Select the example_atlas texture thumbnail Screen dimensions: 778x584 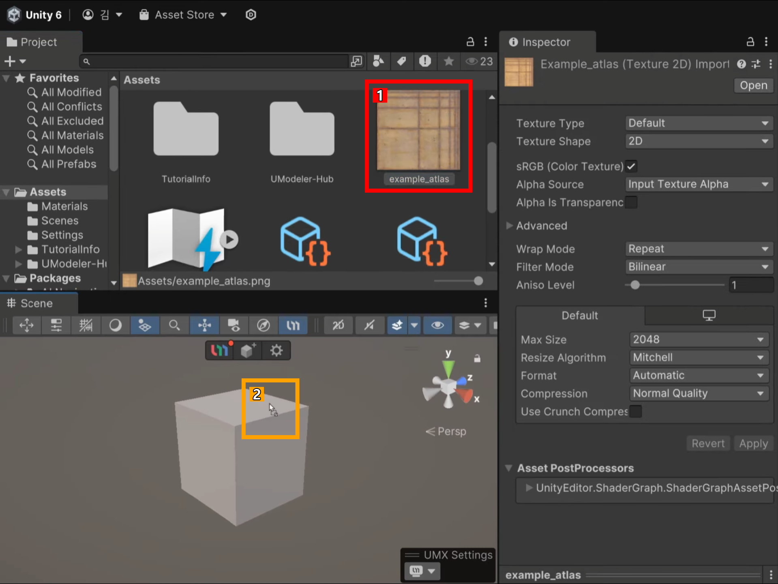click(x=418, y=130)
